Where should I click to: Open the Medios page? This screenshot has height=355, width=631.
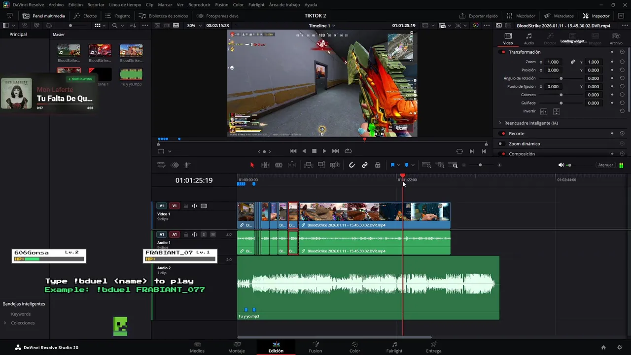[x=197, y=347]
